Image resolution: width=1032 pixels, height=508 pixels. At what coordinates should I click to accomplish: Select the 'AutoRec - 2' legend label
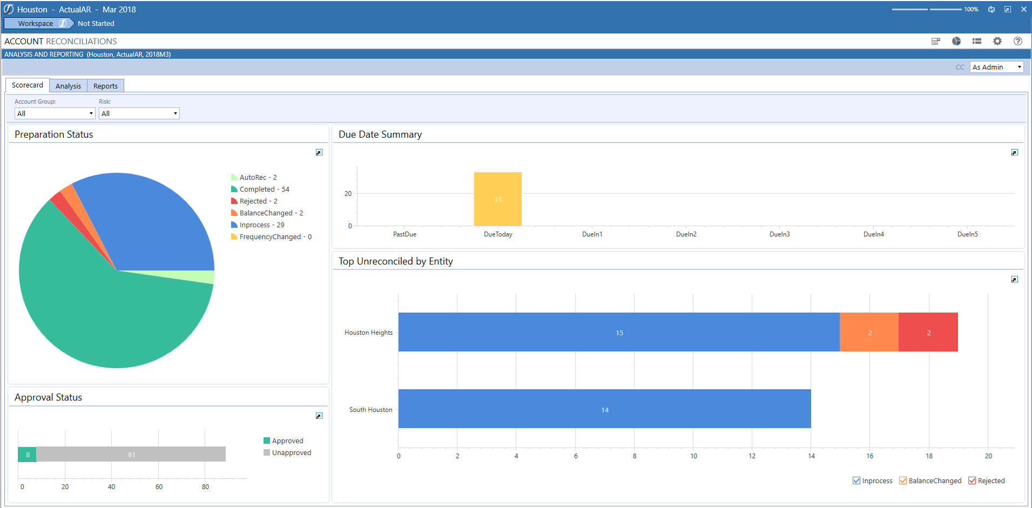tap(258, 178)
